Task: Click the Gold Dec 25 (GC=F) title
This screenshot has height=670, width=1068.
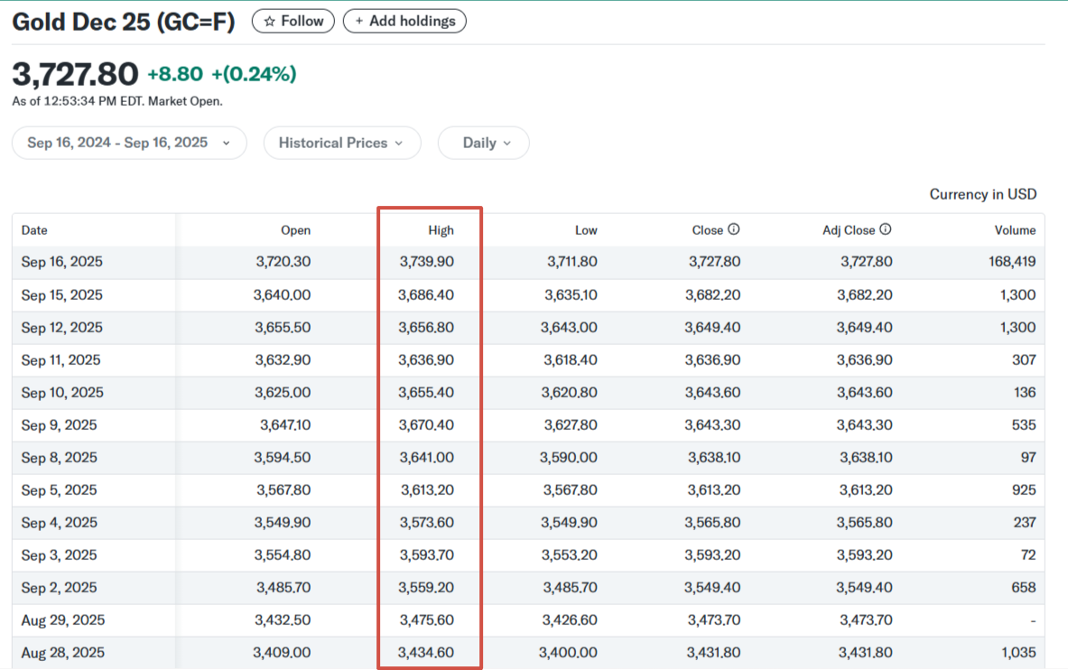Action: pyautogui.click(x=124, y=22)
